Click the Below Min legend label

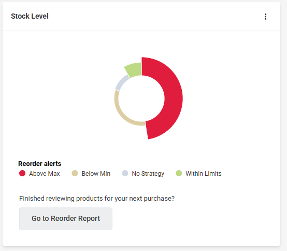[x=96, y=174]
